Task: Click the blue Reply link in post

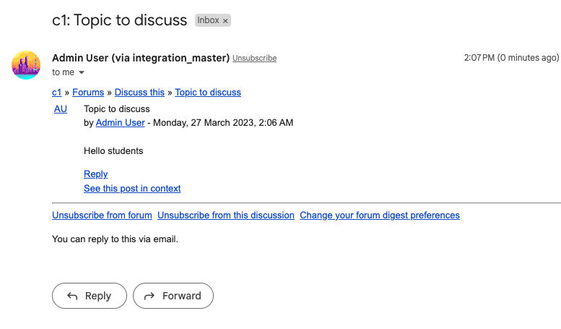Action: 95,174
